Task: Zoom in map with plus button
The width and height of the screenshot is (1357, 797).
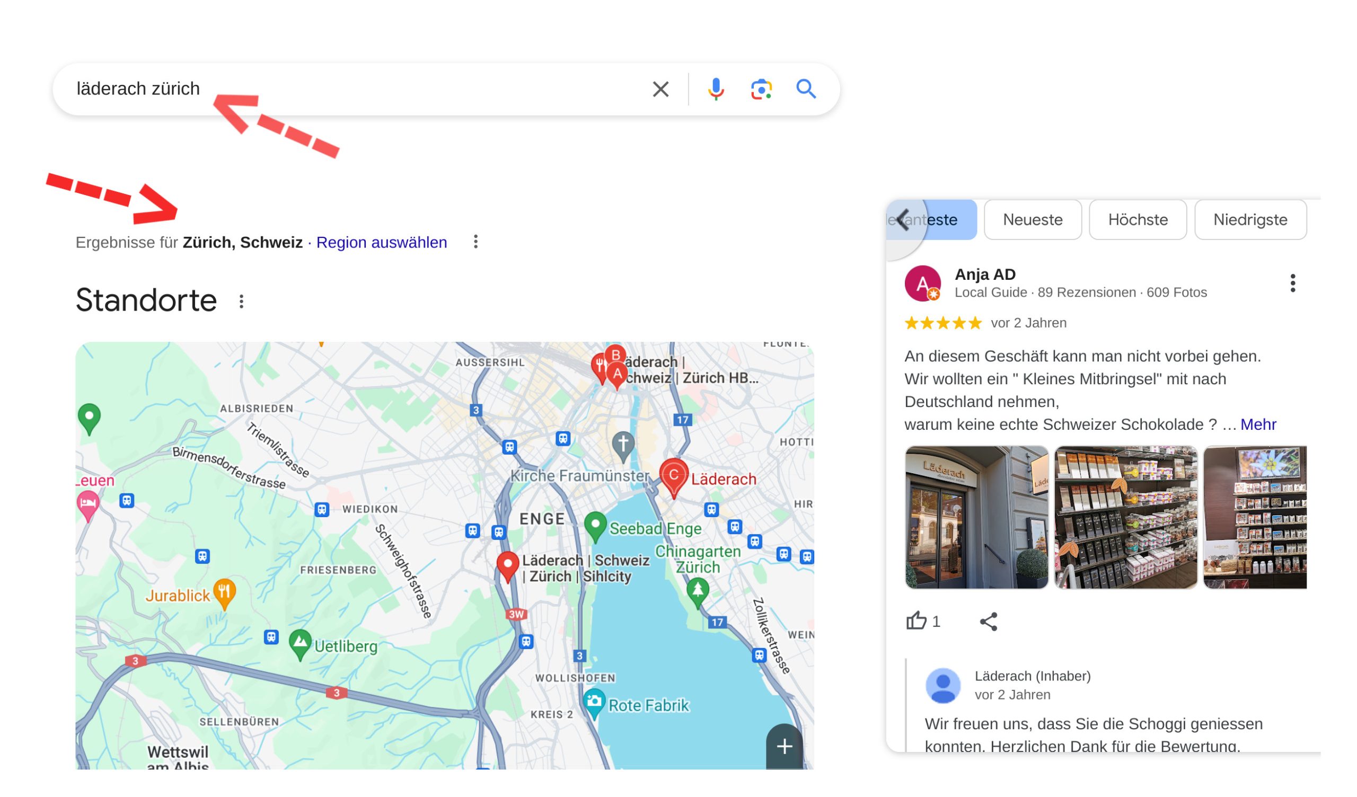Action: [x=784, y=746]
